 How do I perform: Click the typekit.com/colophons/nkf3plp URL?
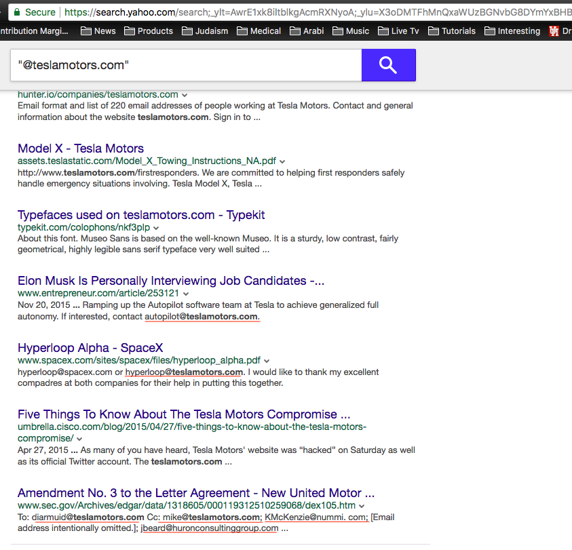tap(83, 227)
